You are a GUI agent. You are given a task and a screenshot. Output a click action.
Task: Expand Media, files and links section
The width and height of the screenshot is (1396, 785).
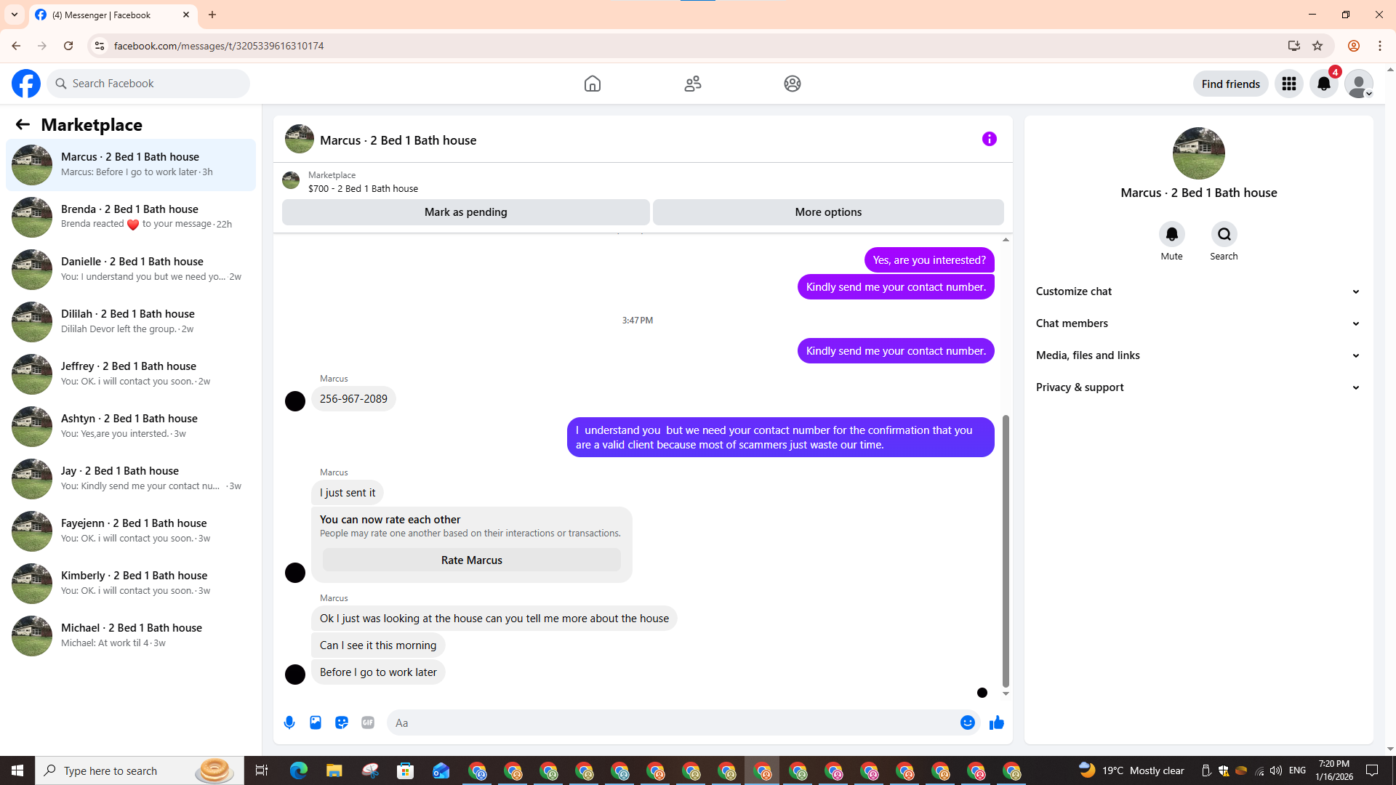1198,355
